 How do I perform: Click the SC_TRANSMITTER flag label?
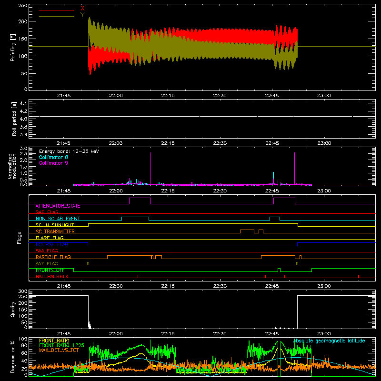pos(55,231)
